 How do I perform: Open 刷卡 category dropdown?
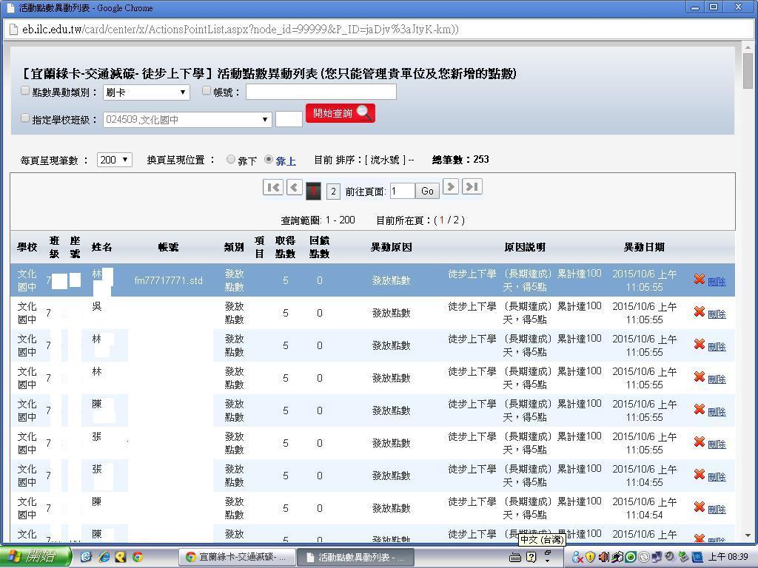coord(146,92)
